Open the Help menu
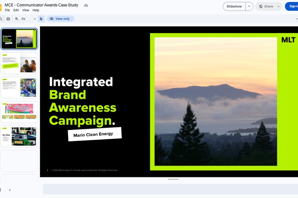This screenshot has width=298, height=198. click(36, 10)
